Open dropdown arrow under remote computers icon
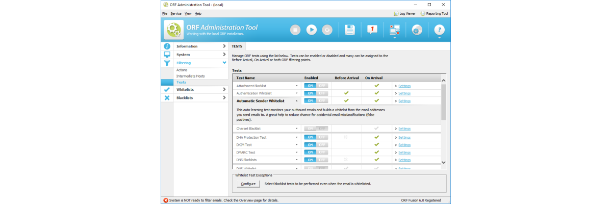The width and height of the screenshot is (612, 204). point(394,38)
